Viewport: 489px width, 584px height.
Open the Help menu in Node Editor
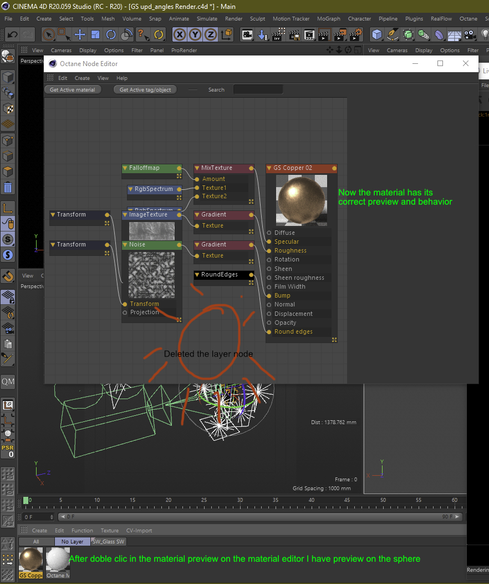[121, 78]
